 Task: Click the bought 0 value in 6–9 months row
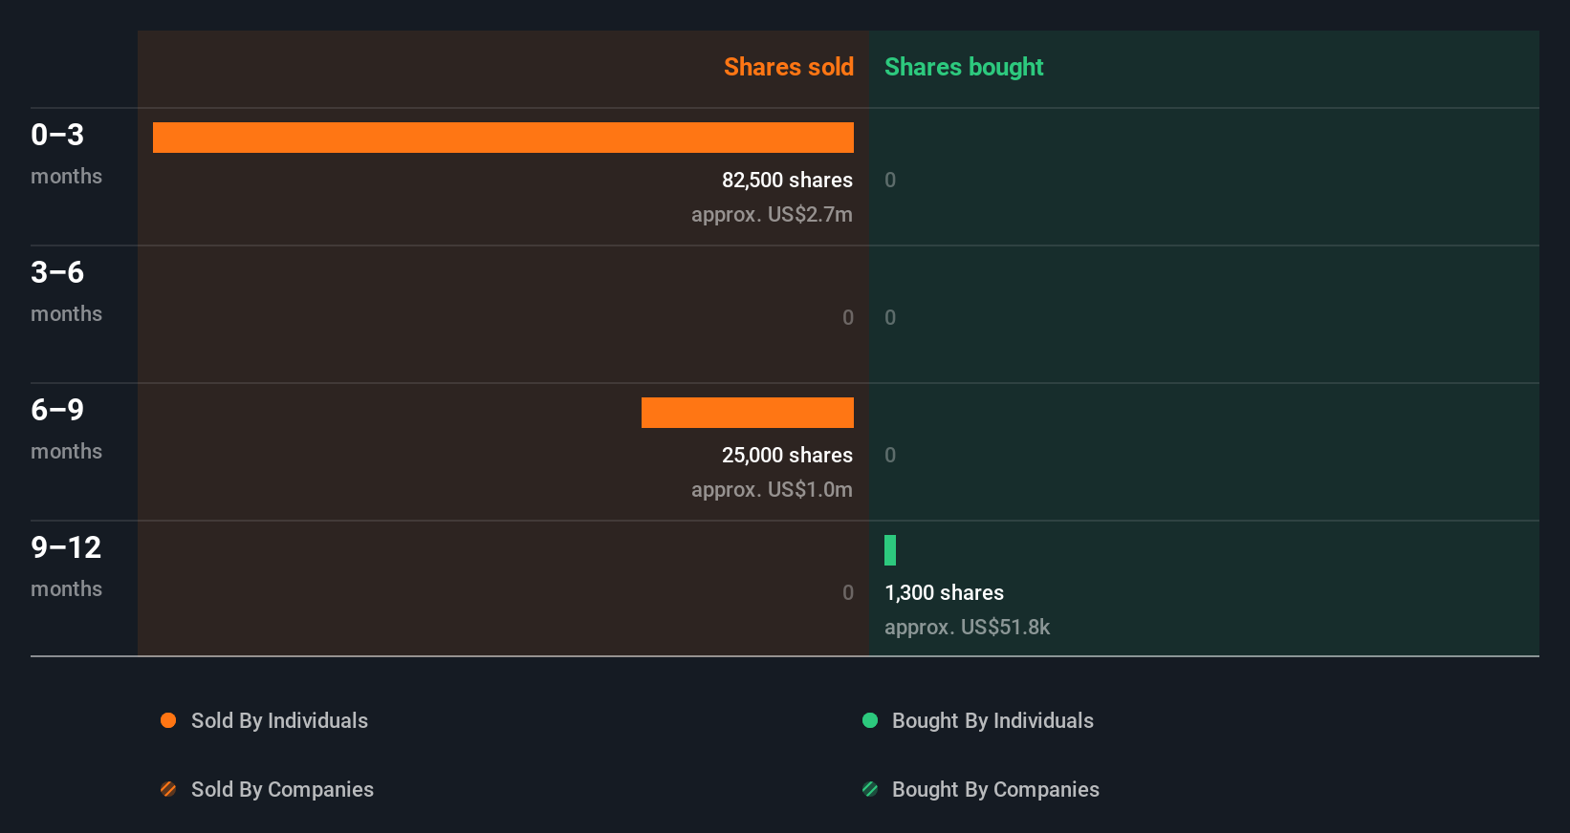click(890, 455)
